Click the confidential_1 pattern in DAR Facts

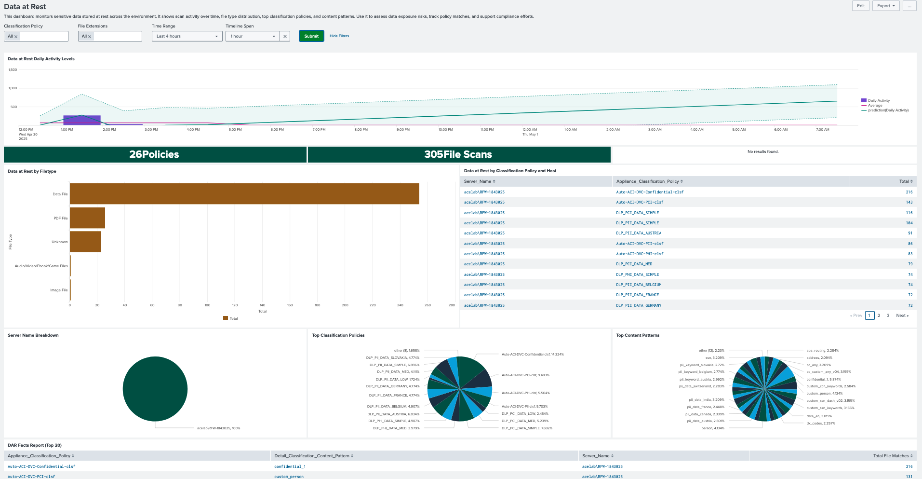click(x=290, y=466)
